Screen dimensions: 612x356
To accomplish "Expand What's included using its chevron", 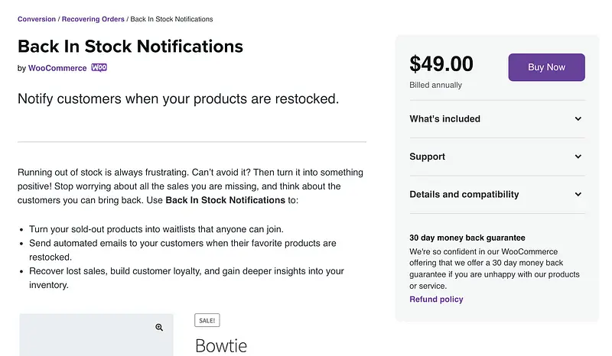I will coord(578,119).
